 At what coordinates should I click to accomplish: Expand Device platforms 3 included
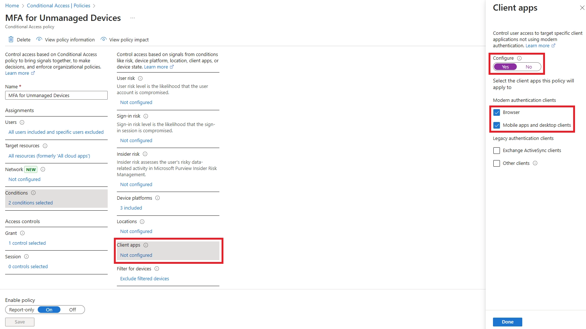coord(131,208)
